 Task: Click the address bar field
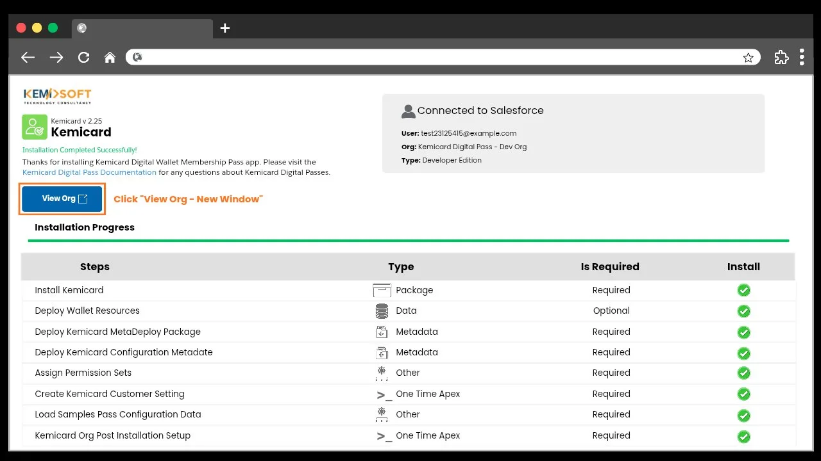pos(443,58)
